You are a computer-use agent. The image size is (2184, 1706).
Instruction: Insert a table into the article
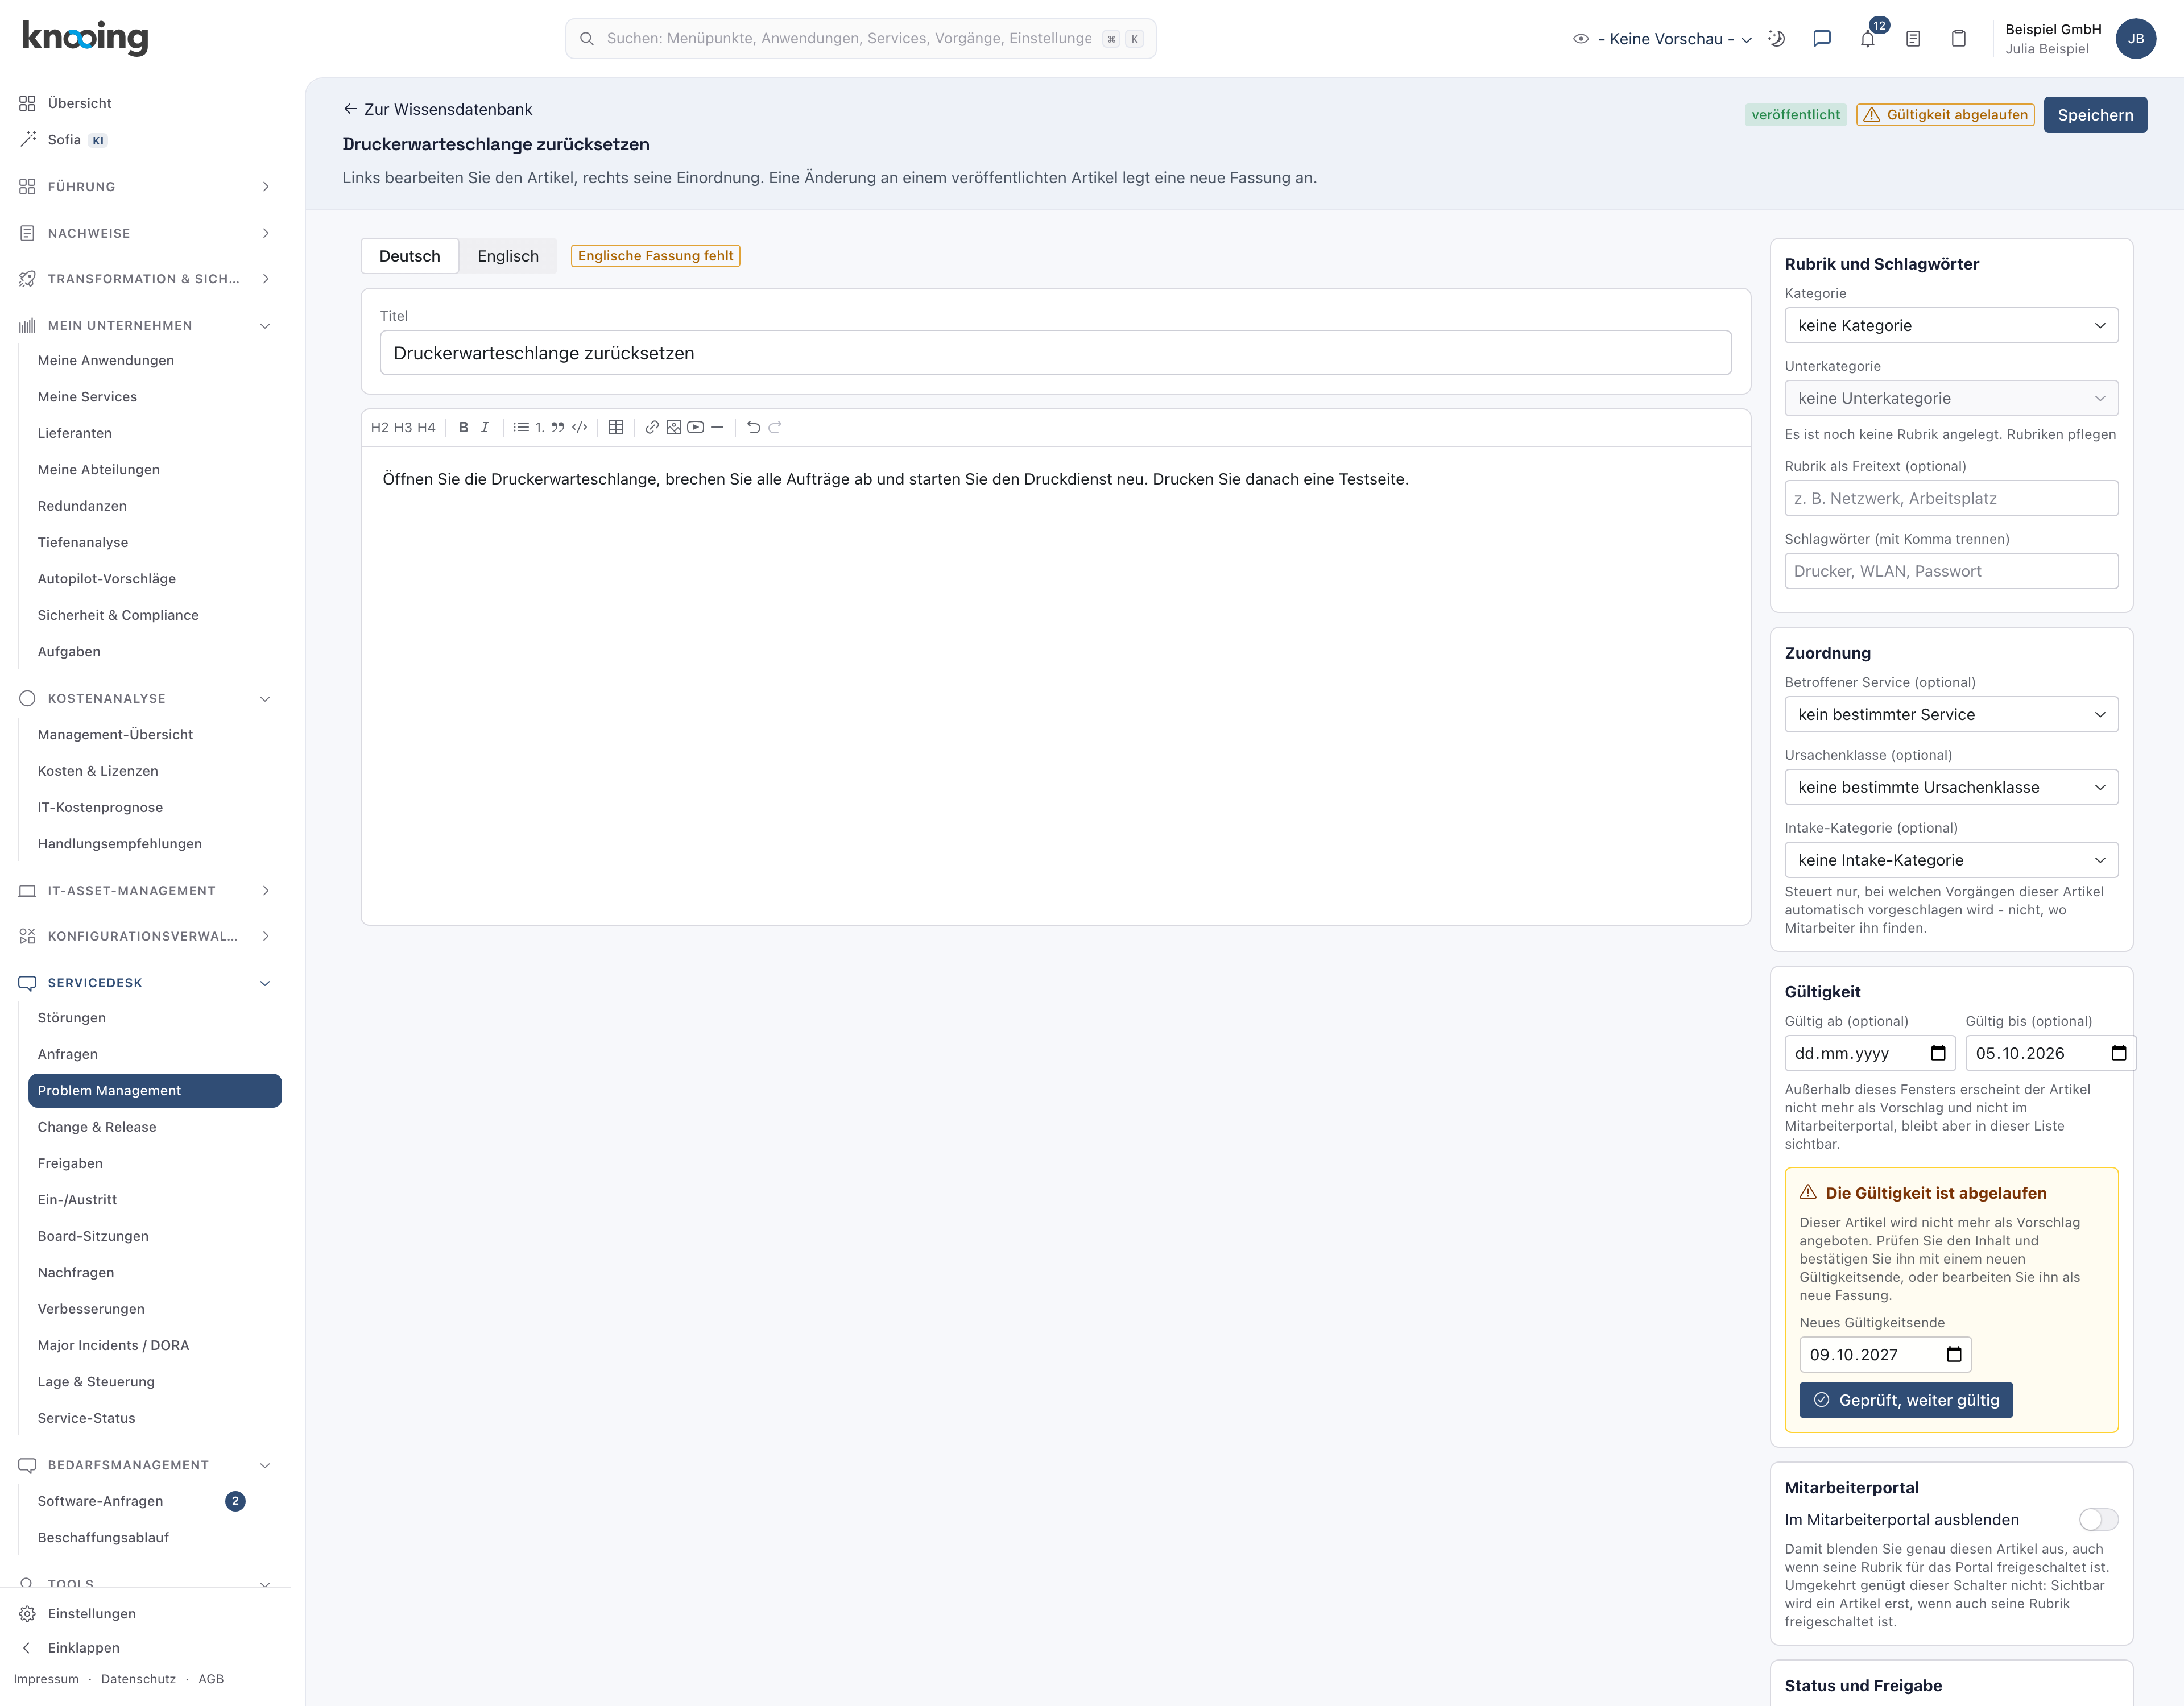coord(616,427)
